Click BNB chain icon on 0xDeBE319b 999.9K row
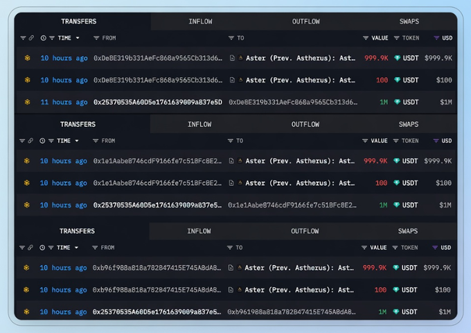Image resolution: width=471 pixels, height=333 pixels. (27, 58)
